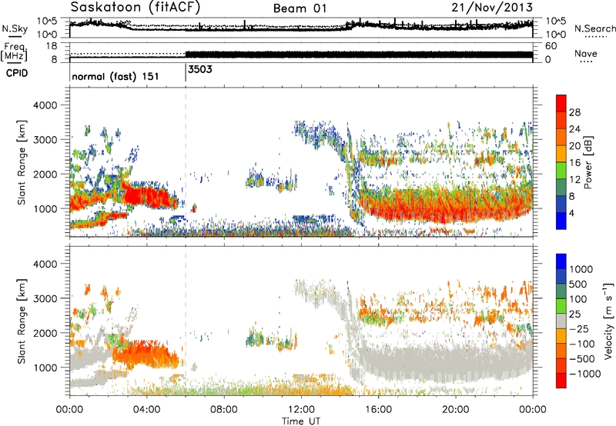Click the 'CPID' row label
Viewport: 616px width, 426px height.
(17, 73)
